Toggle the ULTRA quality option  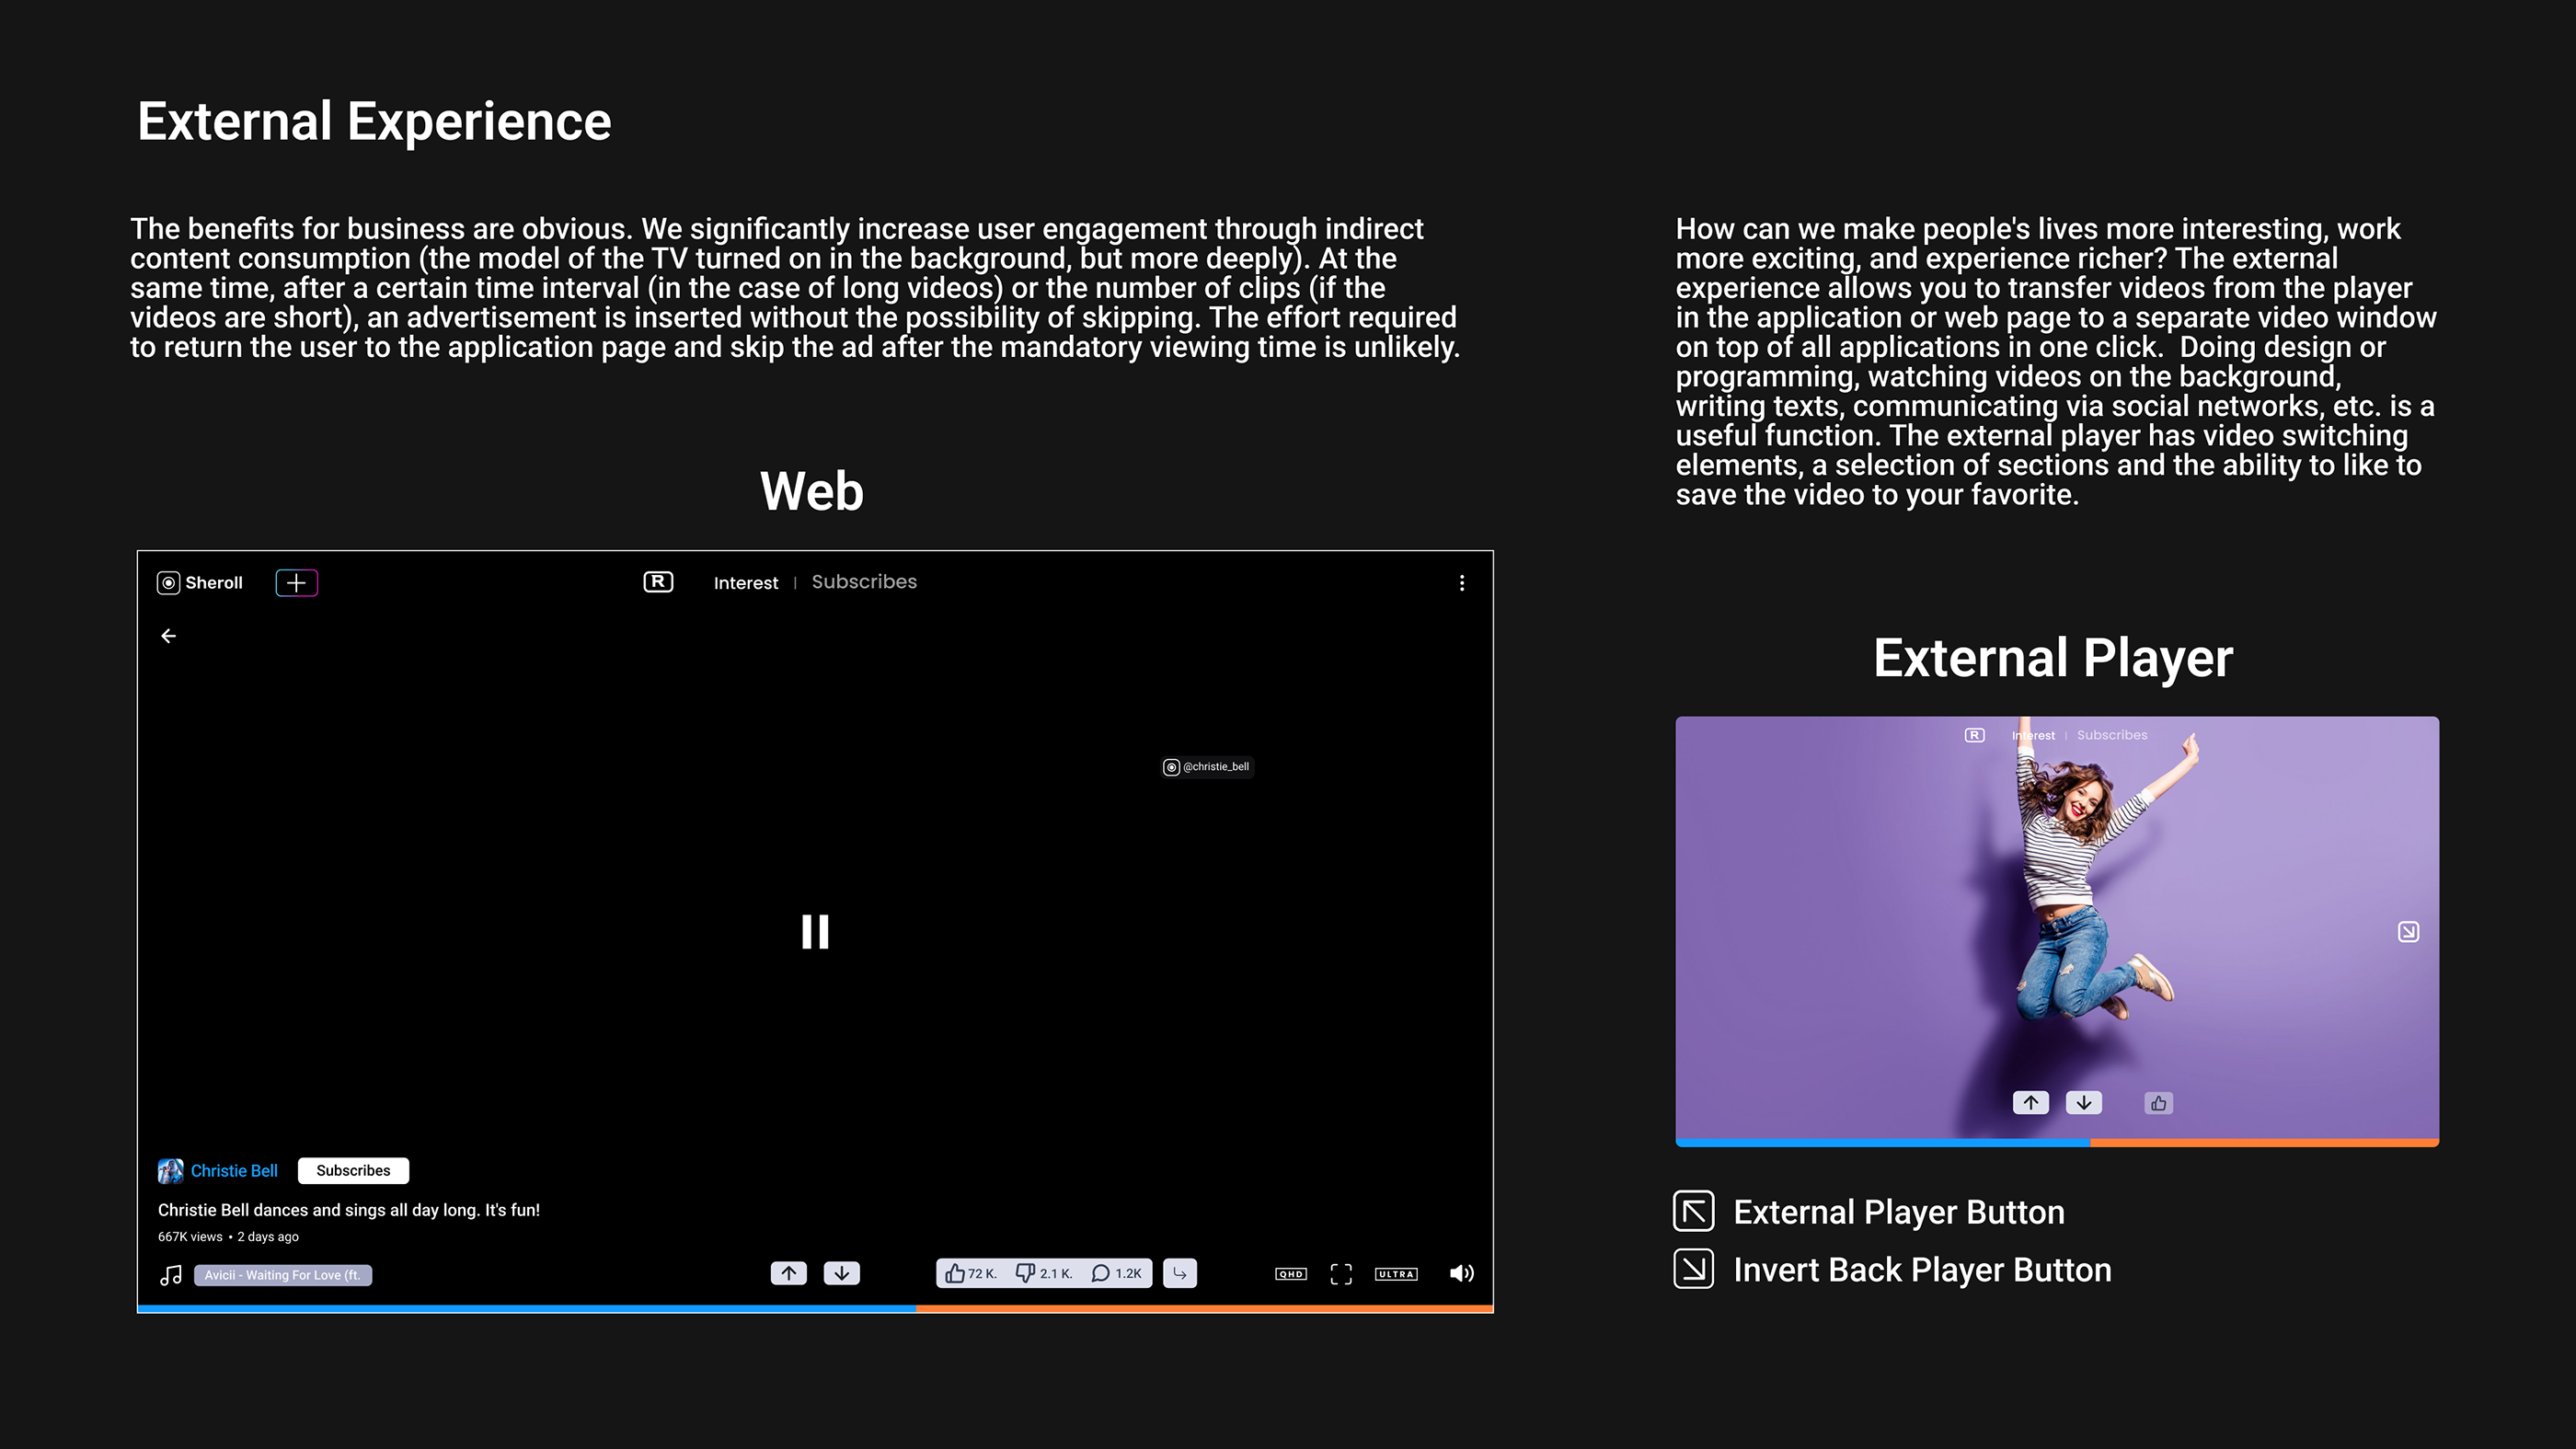coord(1396,1274)
